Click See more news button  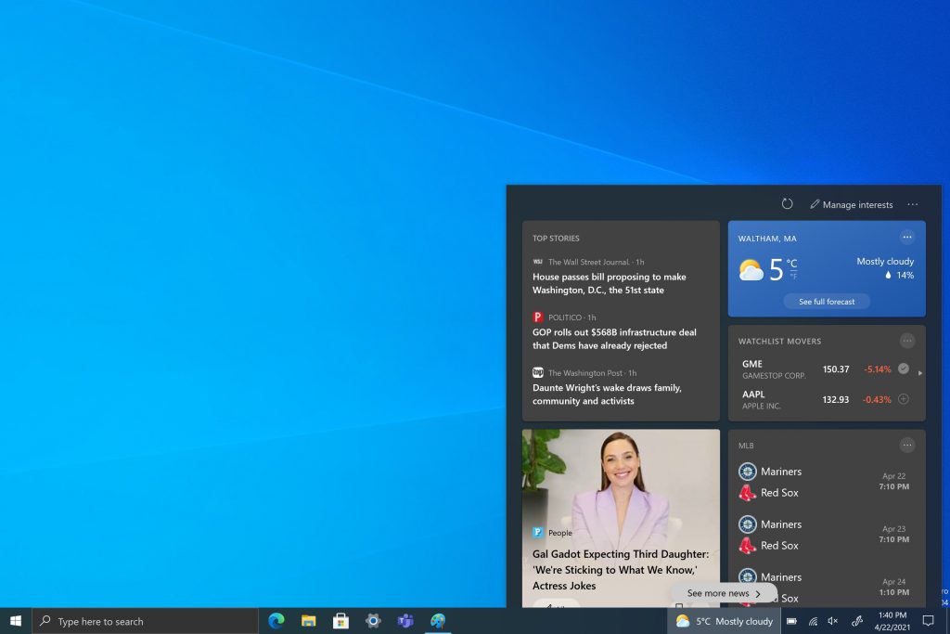click(x=724, y=593)
